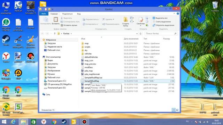The height and width of the screenshot is (125, 223).
Task: Click the Поиск: Kavkaz search field
Action: tap(161, 34)
